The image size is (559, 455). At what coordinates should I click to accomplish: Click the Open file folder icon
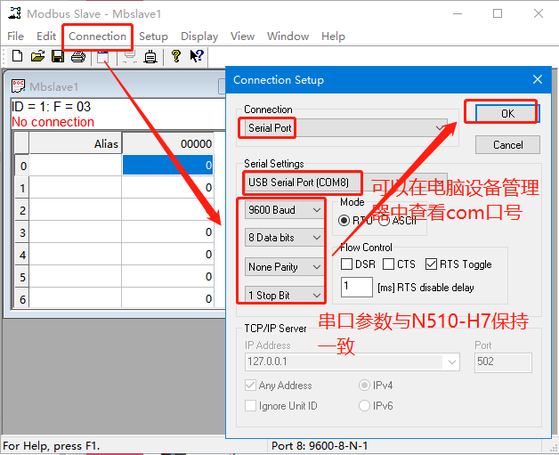37,57
